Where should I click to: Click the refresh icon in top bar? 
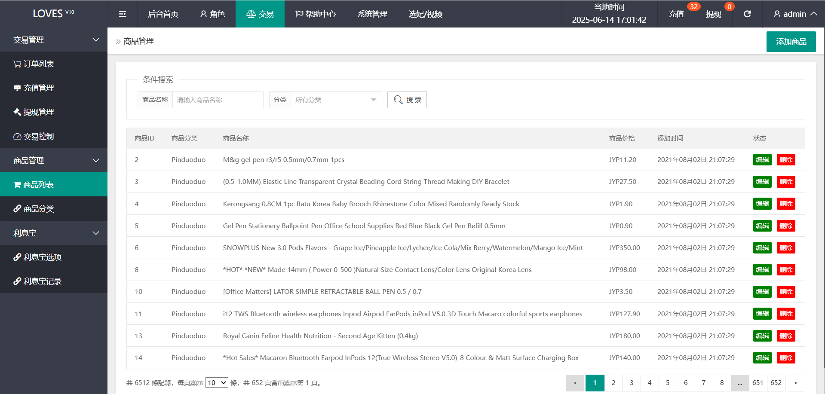coord(747,14)
